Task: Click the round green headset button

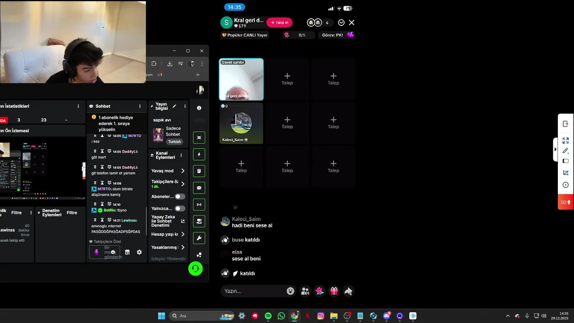Action: (x=196, y=269)
